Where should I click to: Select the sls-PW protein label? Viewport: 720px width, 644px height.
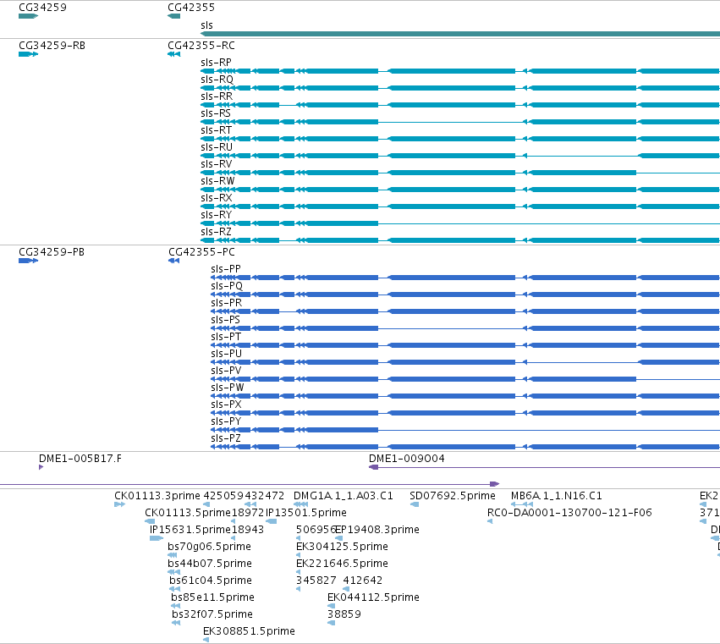pos(227,388)
